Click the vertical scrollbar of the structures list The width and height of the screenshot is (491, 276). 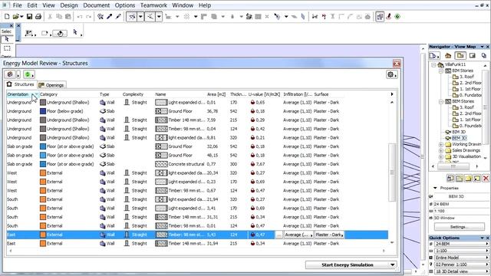tap(392, 172)
